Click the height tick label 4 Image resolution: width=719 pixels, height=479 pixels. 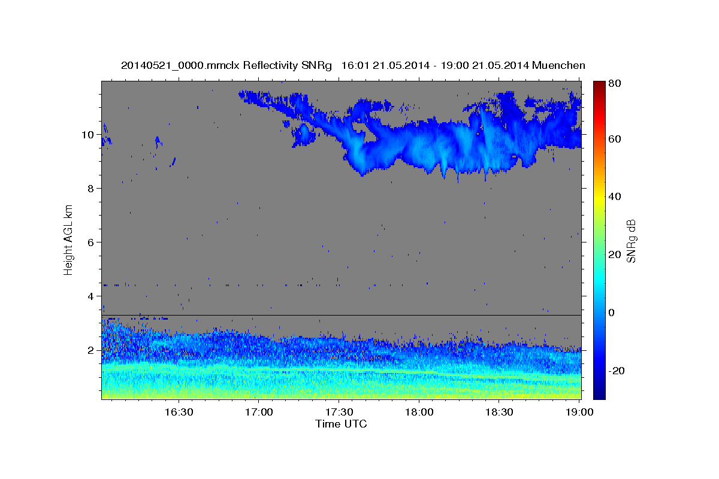pos(90,296)
